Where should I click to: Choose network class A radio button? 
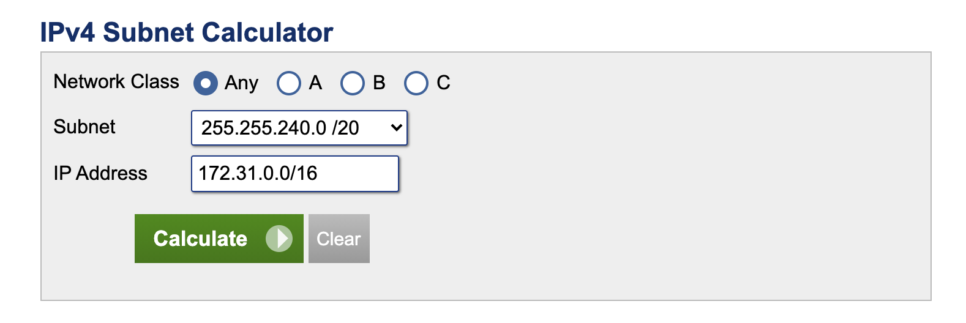289,83
